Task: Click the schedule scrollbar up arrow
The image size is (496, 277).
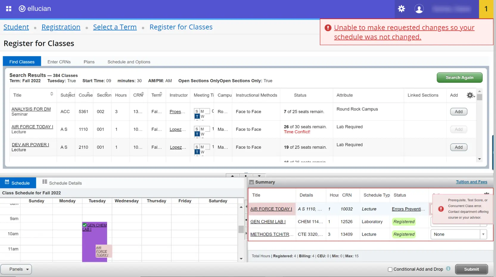Action: [x=241, y=207]
